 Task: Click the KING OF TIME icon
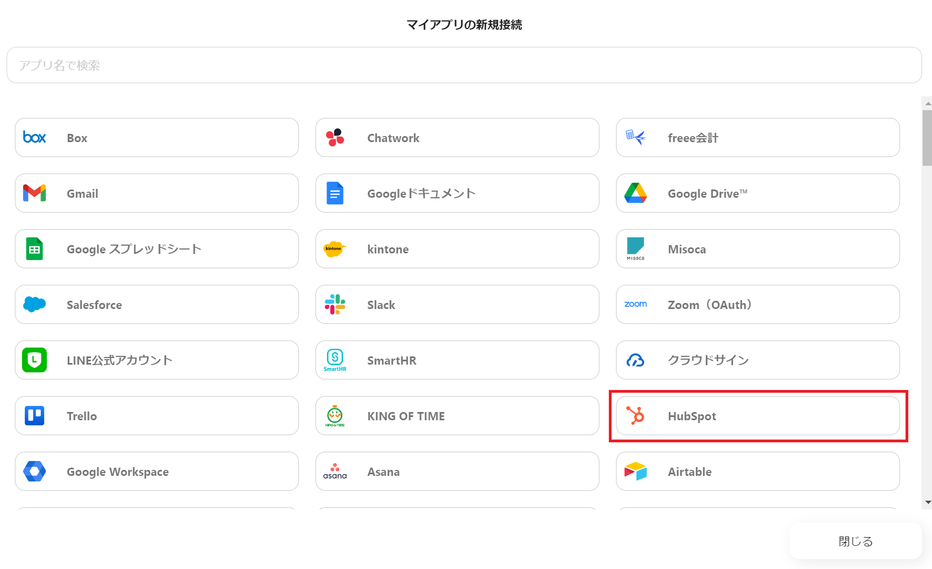pos(335,416)
